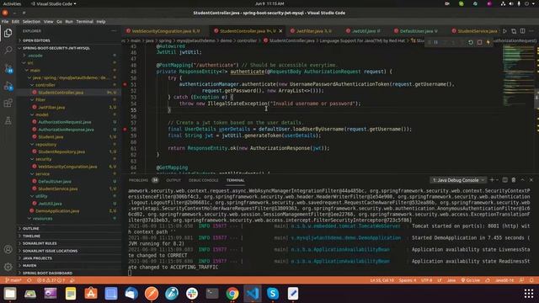The image size is (539, 303).
Task: Select Java Debug Console terminal dropdown
Action: point(458,180)
